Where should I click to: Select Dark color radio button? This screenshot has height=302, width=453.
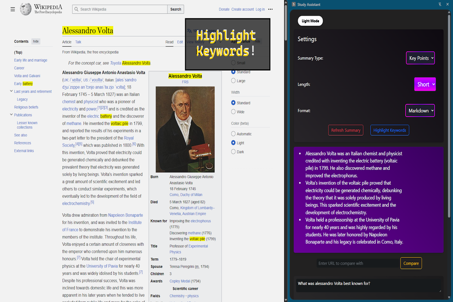(x=233, y=152)
